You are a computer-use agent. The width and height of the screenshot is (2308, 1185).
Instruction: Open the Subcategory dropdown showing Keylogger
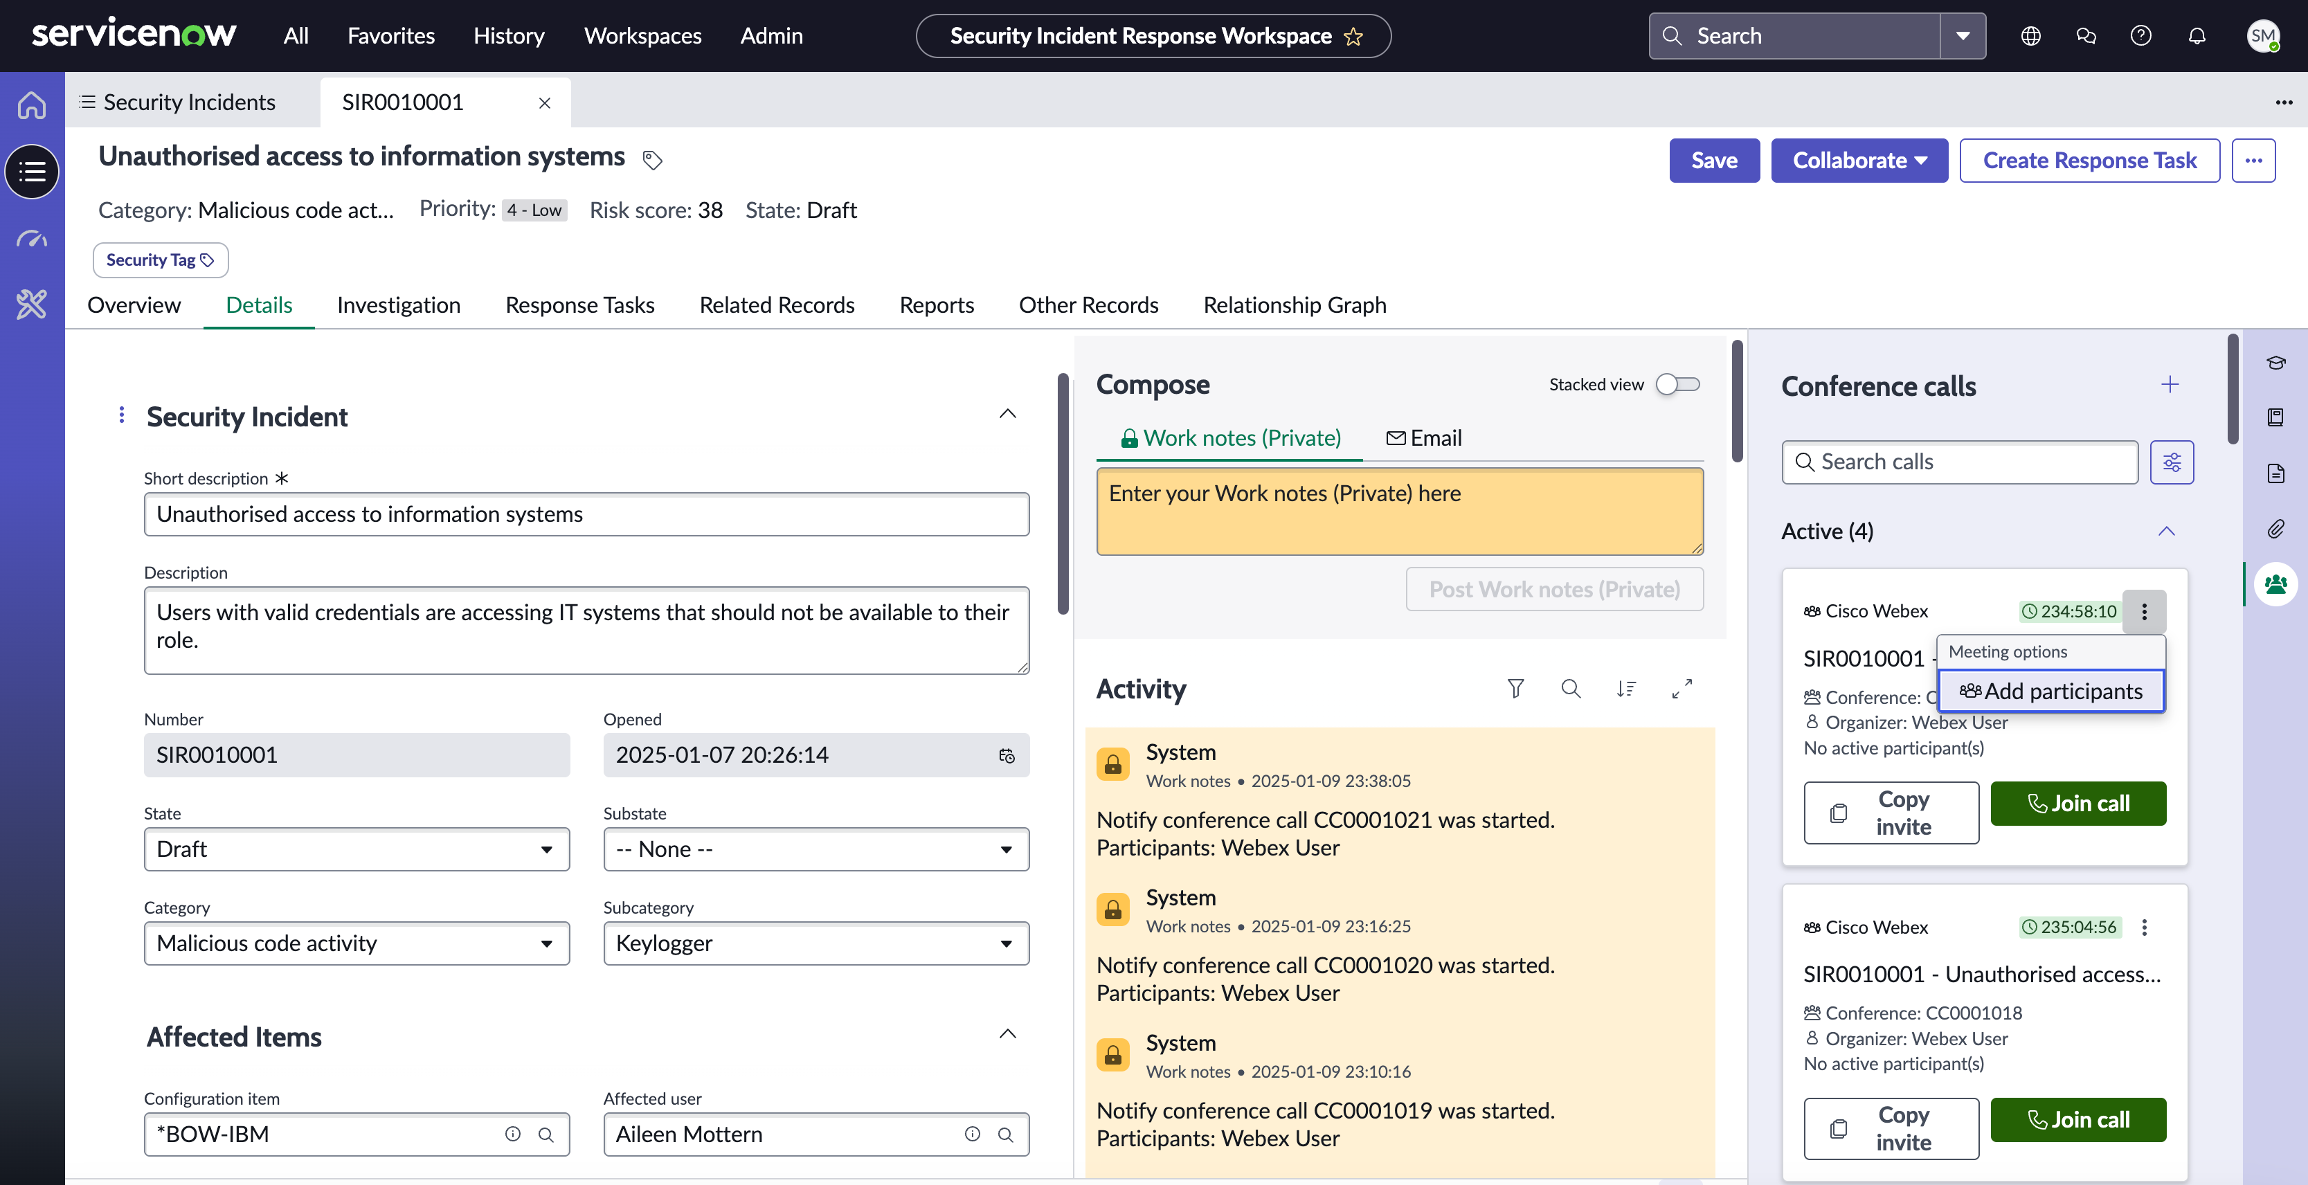816,943
